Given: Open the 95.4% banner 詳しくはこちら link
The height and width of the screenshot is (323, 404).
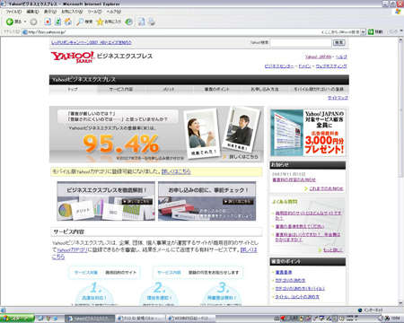Looking at the screenshot, I should point(241,157).
